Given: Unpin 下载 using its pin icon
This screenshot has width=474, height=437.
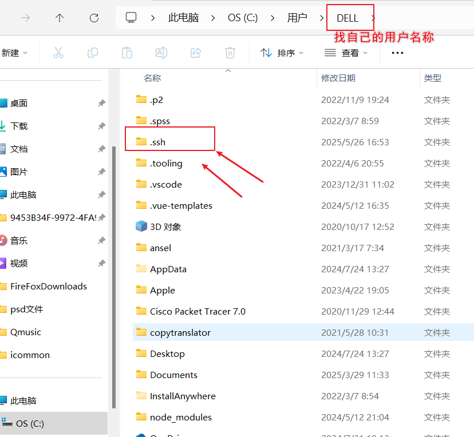Looking at the screenshot, I should pyautogui.click(x=101, y=126).
